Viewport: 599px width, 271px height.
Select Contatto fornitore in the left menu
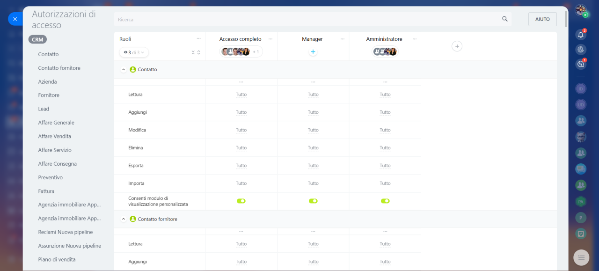(59, 68)
